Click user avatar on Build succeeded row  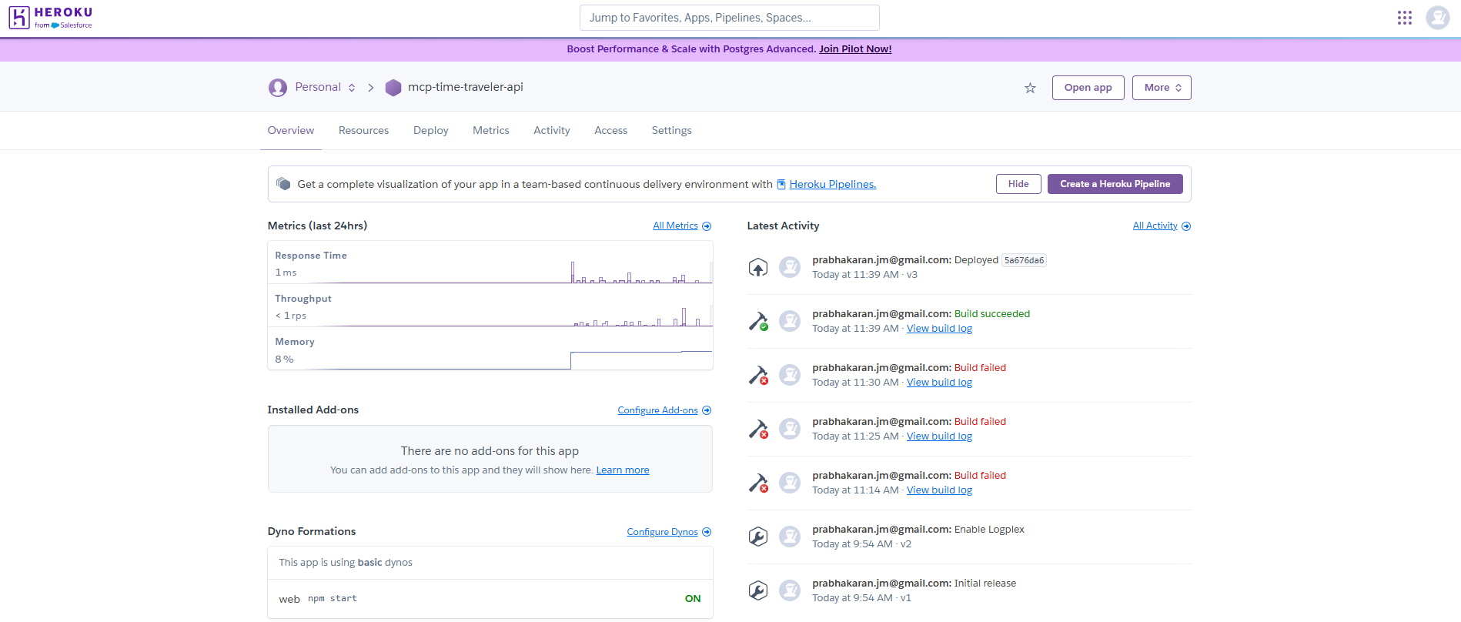790,321
